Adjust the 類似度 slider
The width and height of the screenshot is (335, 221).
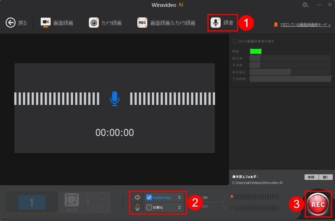pos(290,58)
